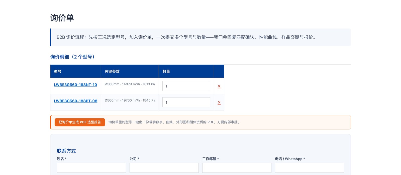Click the 询价明细（2 个型号）heading
The width and height of the screenshot is (401, 175).
tap(73, 57)
